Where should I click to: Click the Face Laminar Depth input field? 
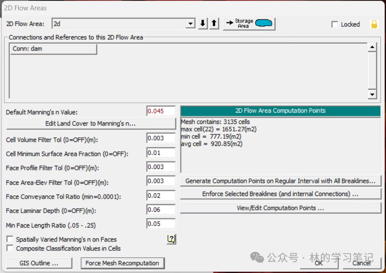click(161, 210)
